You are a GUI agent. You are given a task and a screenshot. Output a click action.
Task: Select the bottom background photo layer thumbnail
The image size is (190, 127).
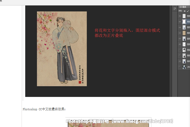pos(184,67)
